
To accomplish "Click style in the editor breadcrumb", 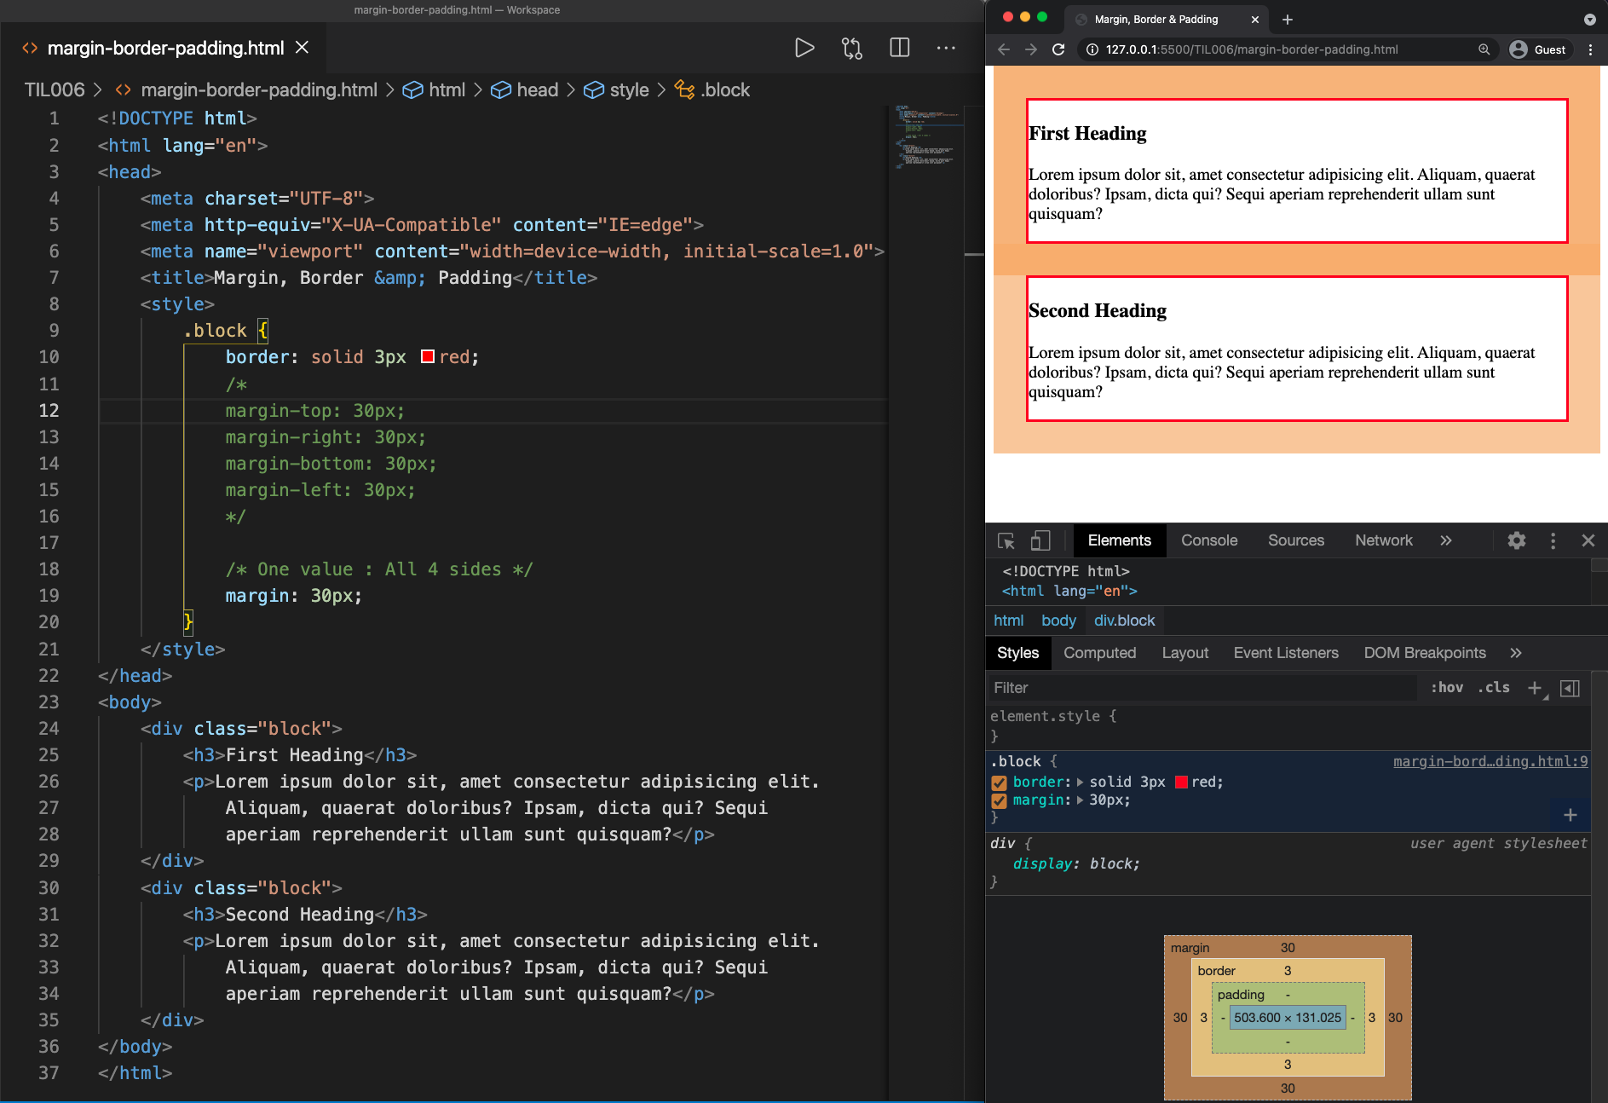I will [629, 90].
